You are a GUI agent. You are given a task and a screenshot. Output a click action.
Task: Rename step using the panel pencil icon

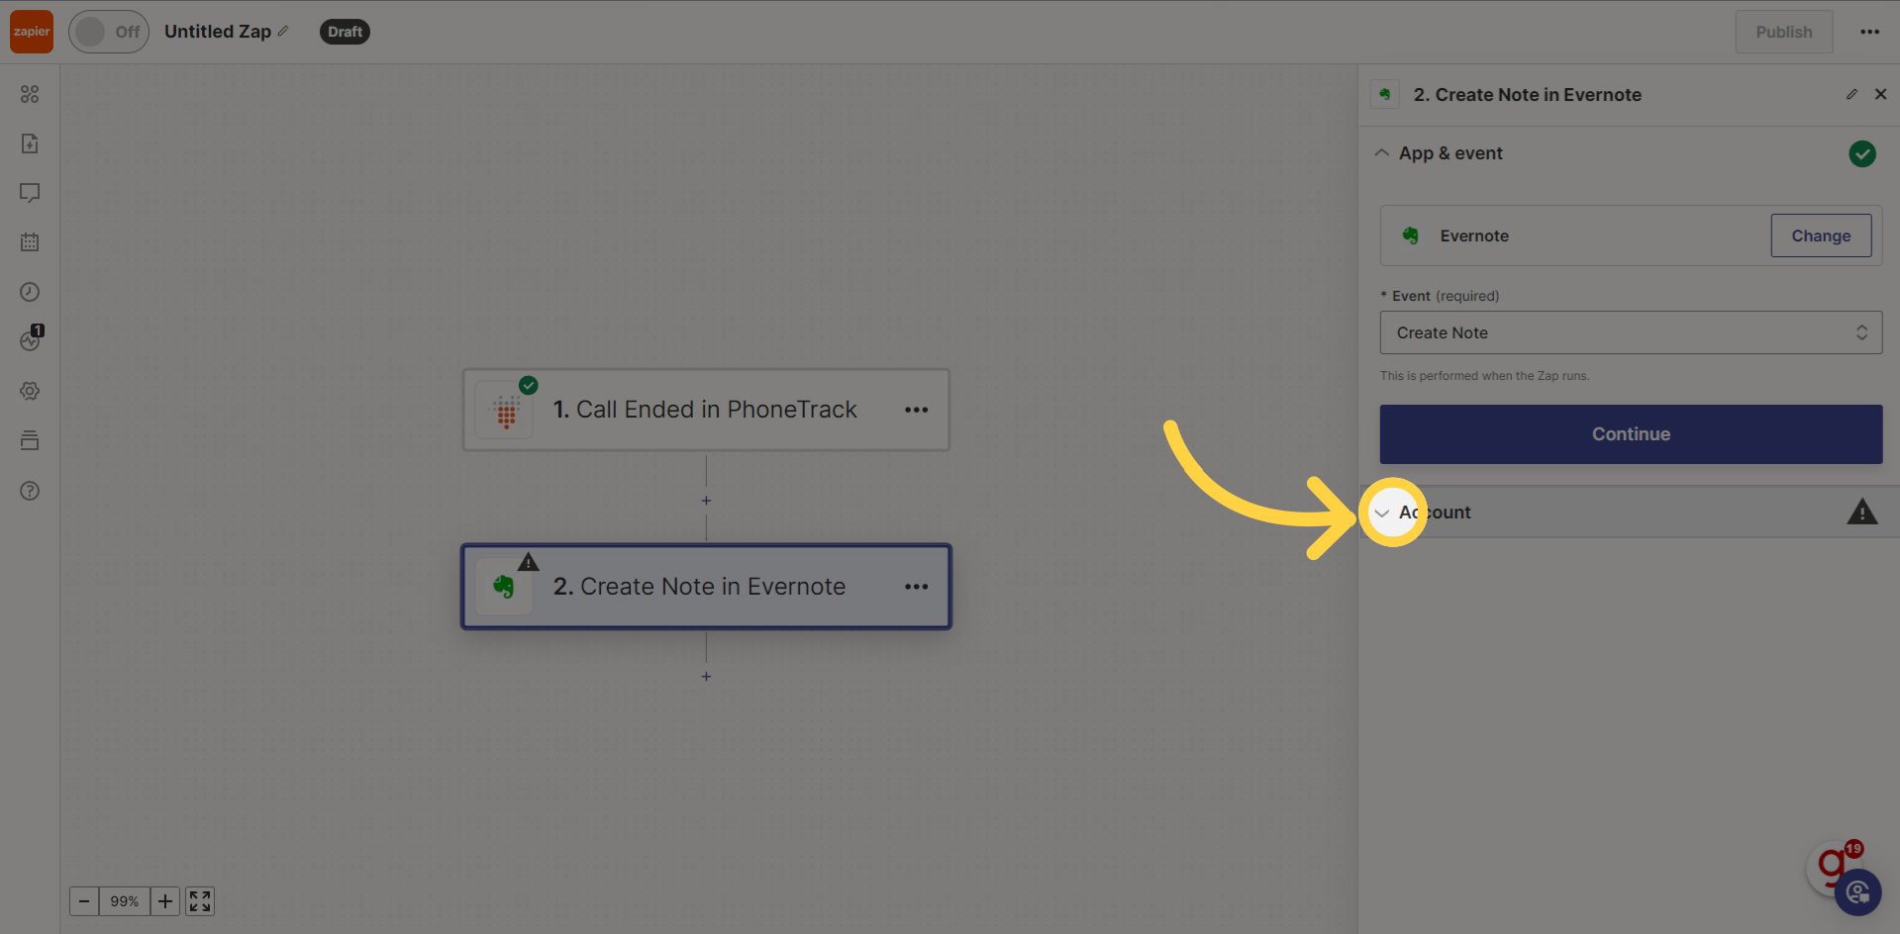[x=1851, y=94]
